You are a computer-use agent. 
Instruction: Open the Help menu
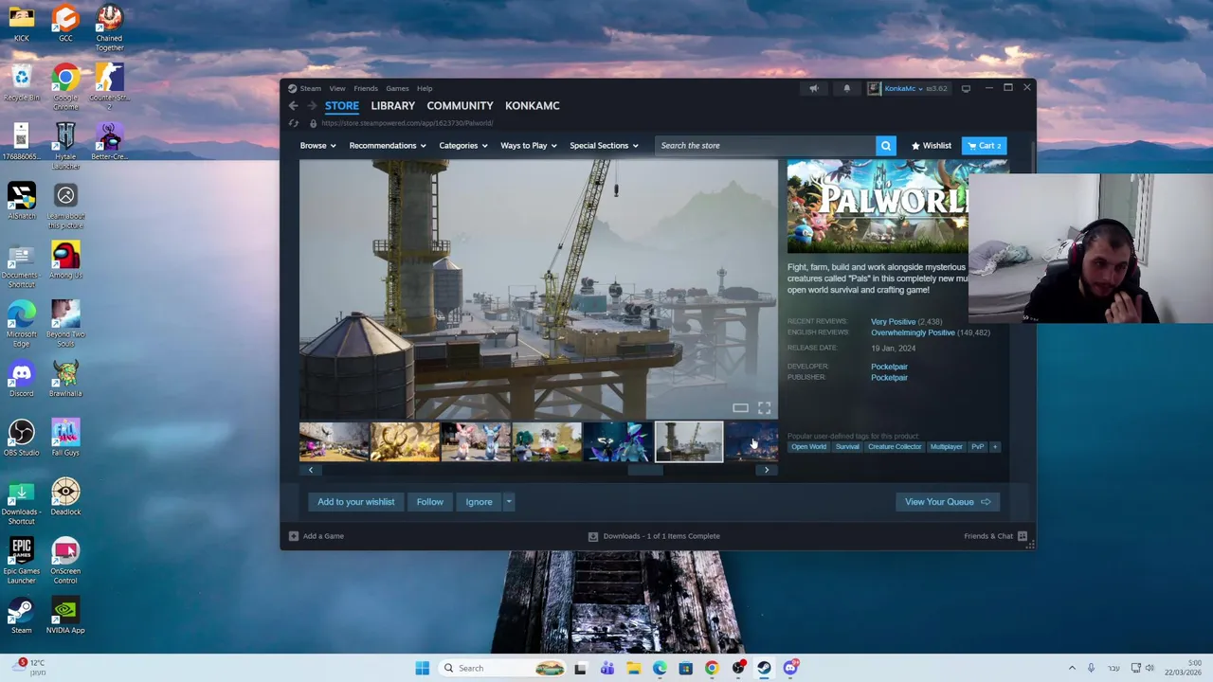[x=425, y=88]
